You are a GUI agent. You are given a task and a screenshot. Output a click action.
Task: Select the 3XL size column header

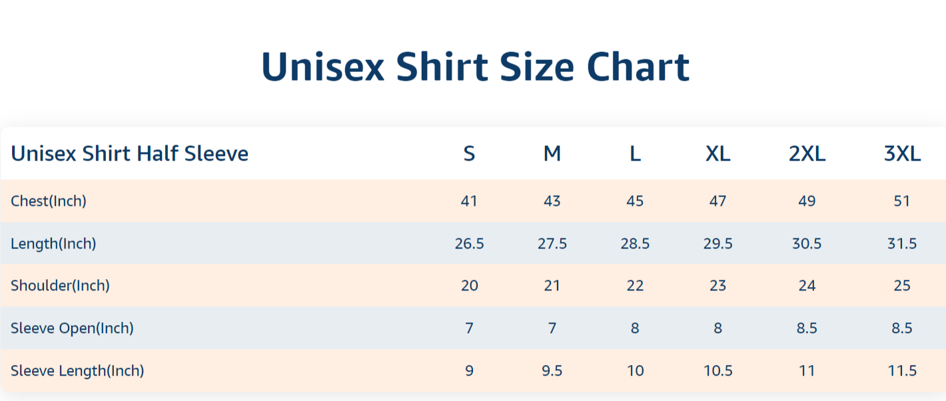click(902, 154)
